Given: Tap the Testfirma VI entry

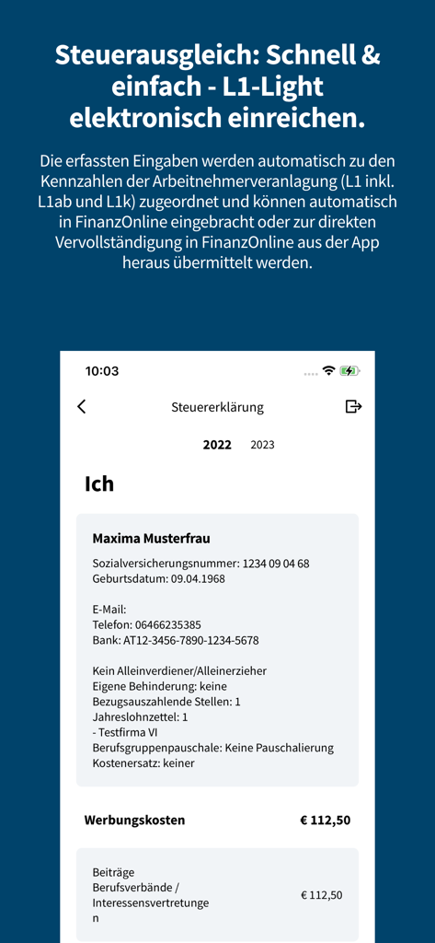Looking at the screenshot, I should click(x=126, y=733).
